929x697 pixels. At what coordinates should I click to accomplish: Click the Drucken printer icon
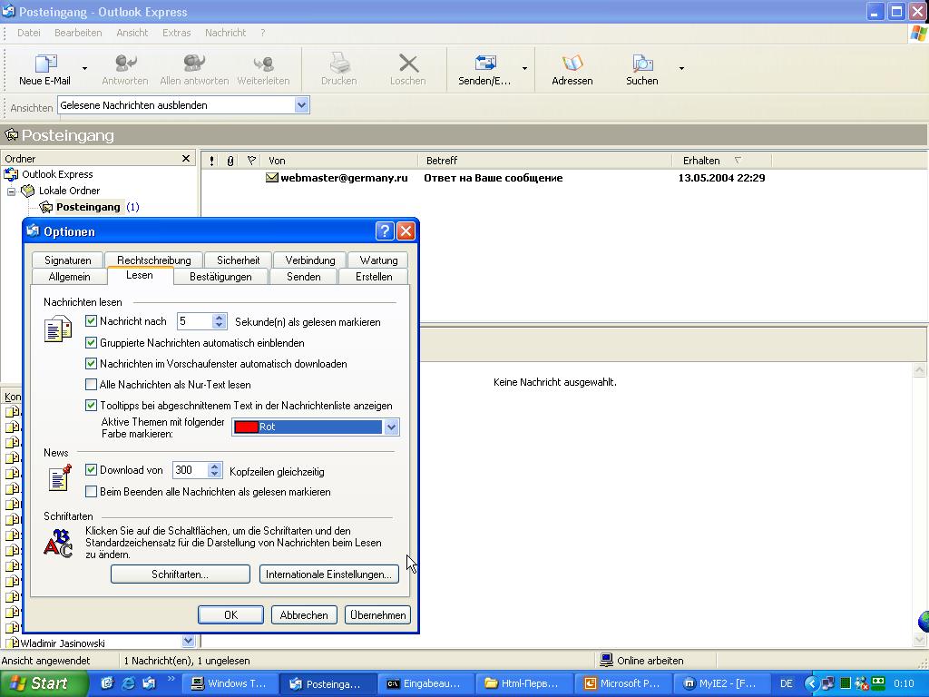click(339, 64)
